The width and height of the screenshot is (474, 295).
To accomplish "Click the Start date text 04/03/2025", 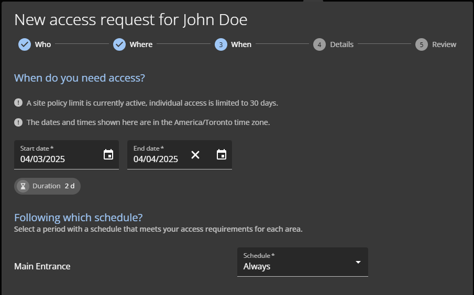I will tap(43, 160).
